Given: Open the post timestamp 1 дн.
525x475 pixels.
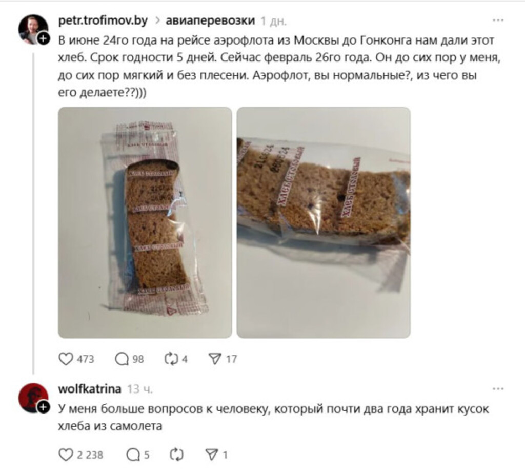Looking at the screenshot, I should (274, 21).
